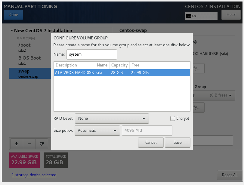The height and width of the screenshot is (185, 244).
Task: Click the TOTAL SPACE 28 GiB box
Action: tap(56, 160)
